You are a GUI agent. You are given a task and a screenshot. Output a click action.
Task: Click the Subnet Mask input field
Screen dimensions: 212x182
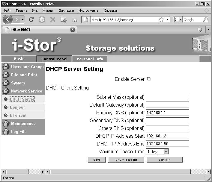click(167, 97)
